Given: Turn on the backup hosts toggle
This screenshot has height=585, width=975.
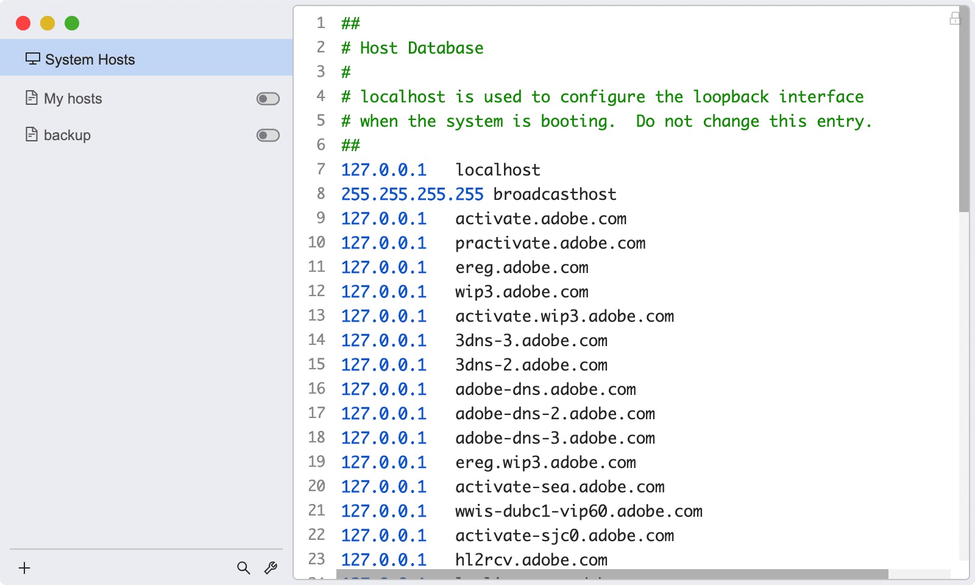Looking at the screenshot, I should [268, 135].
